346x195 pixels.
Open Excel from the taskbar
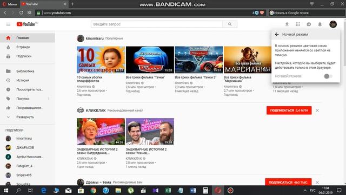(x=168, y=190)
